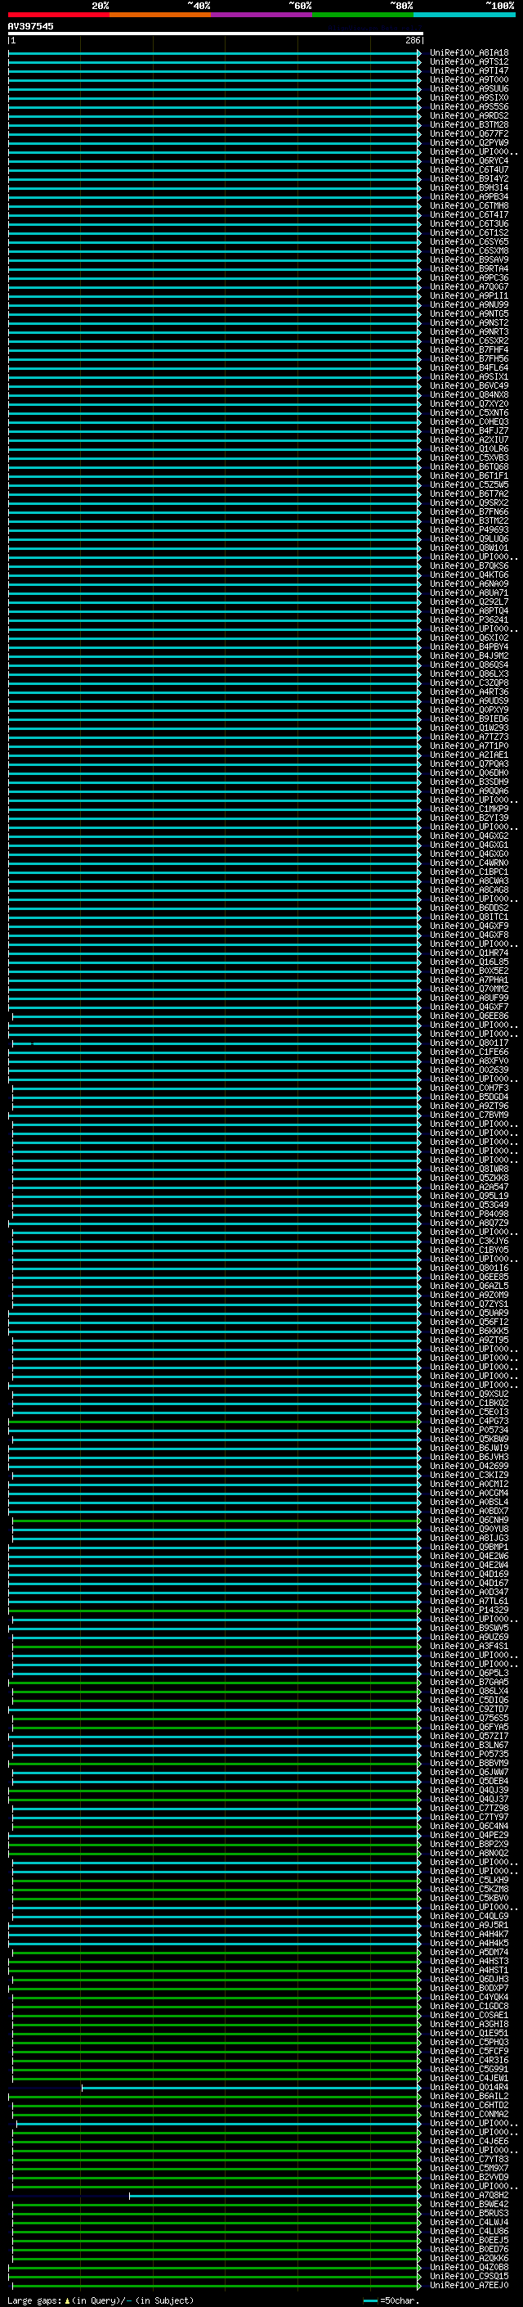Viewport: 523px width, 2307px height.
Task: Select hit label UniRef100_C9SQ15
Action: [469, 2277]
